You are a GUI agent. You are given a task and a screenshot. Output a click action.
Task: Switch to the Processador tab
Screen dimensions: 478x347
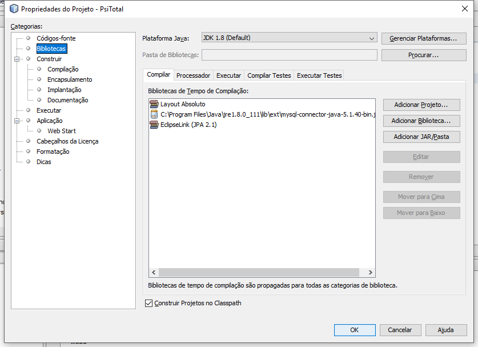coord(193,75)
